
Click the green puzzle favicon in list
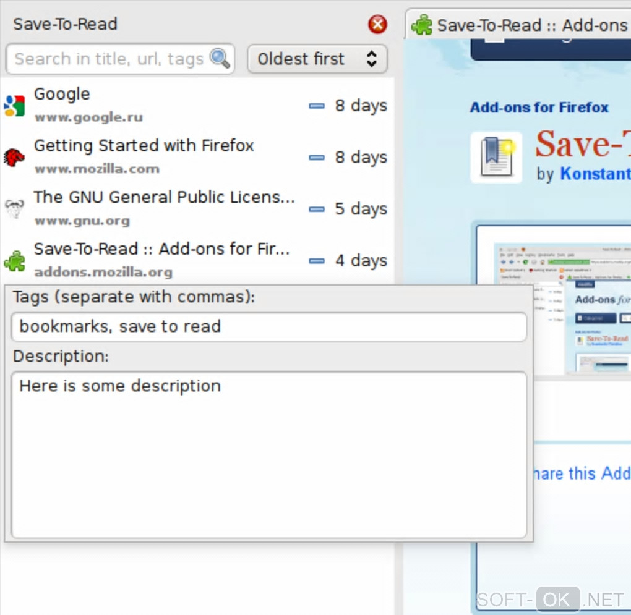point(14,261)
